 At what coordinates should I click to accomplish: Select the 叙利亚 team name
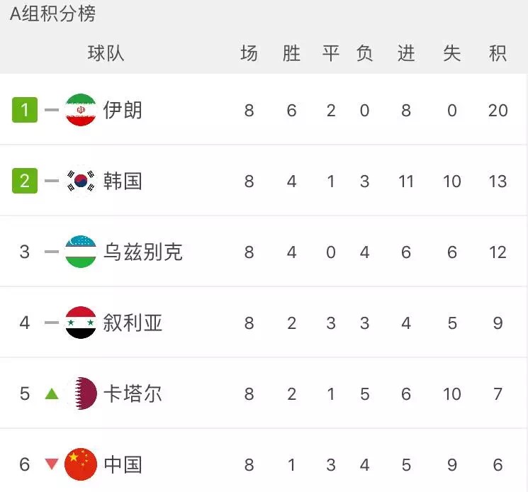(133, 323)
